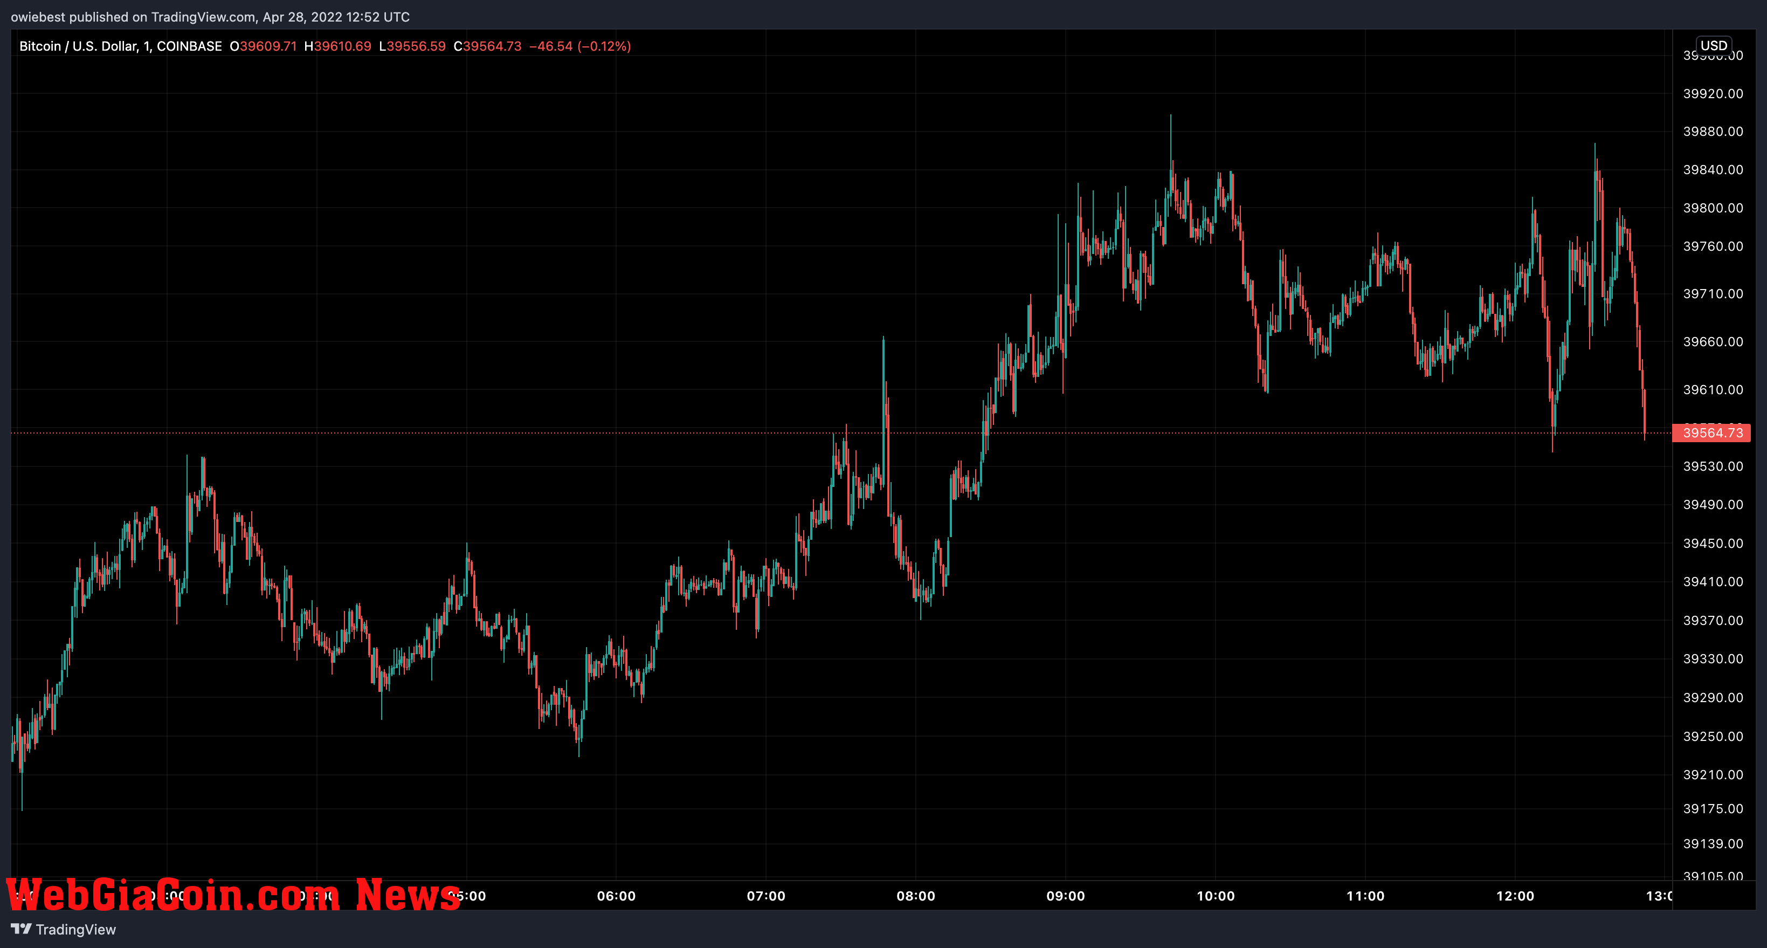The height and width of the screenshot is (948, 1767).
Task: Click the 39710.00 price axis label
Action: [1713, 293]
